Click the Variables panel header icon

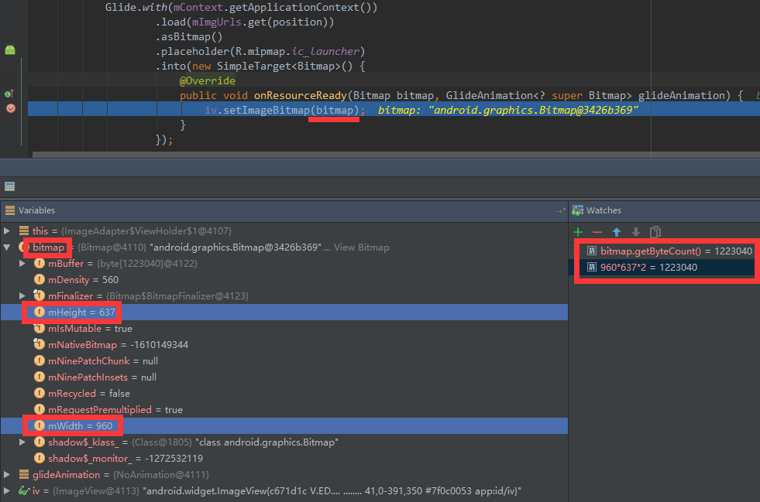pos(10,210)
